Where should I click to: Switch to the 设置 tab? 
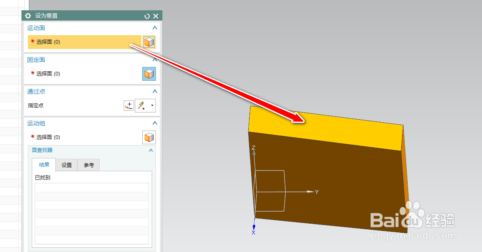[67, 165]
